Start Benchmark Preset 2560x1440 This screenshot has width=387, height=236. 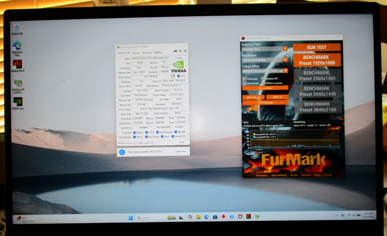[x=317, y=76]
